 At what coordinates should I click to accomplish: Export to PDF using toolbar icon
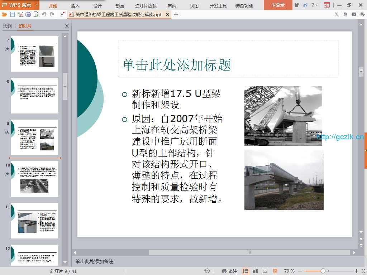click(x=20, y=14)
